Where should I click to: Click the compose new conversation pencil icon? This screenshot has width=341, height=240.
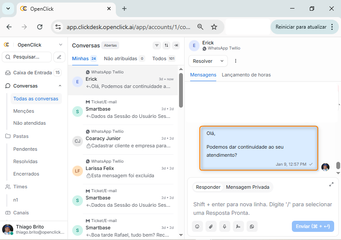coord(59,57)
